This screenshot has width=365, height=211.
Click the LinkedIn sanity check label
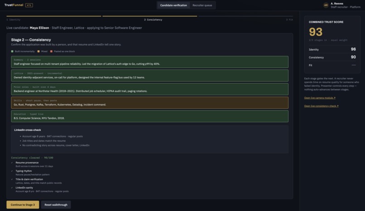pyautogui.click(x=24, y=188)
